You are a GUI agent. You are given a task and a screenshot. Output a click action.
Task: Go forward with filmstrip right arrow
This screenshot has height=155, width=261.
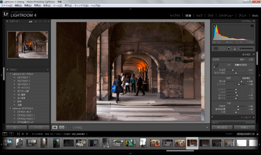coord(27,134)
